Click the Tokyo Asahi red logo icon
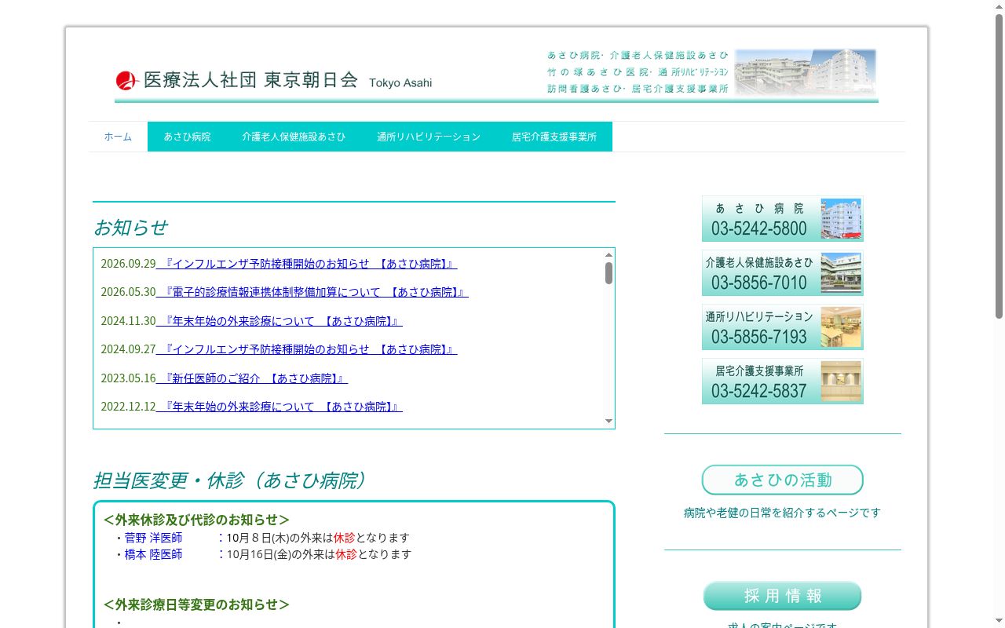1005x628 pixels. (127, 80)
